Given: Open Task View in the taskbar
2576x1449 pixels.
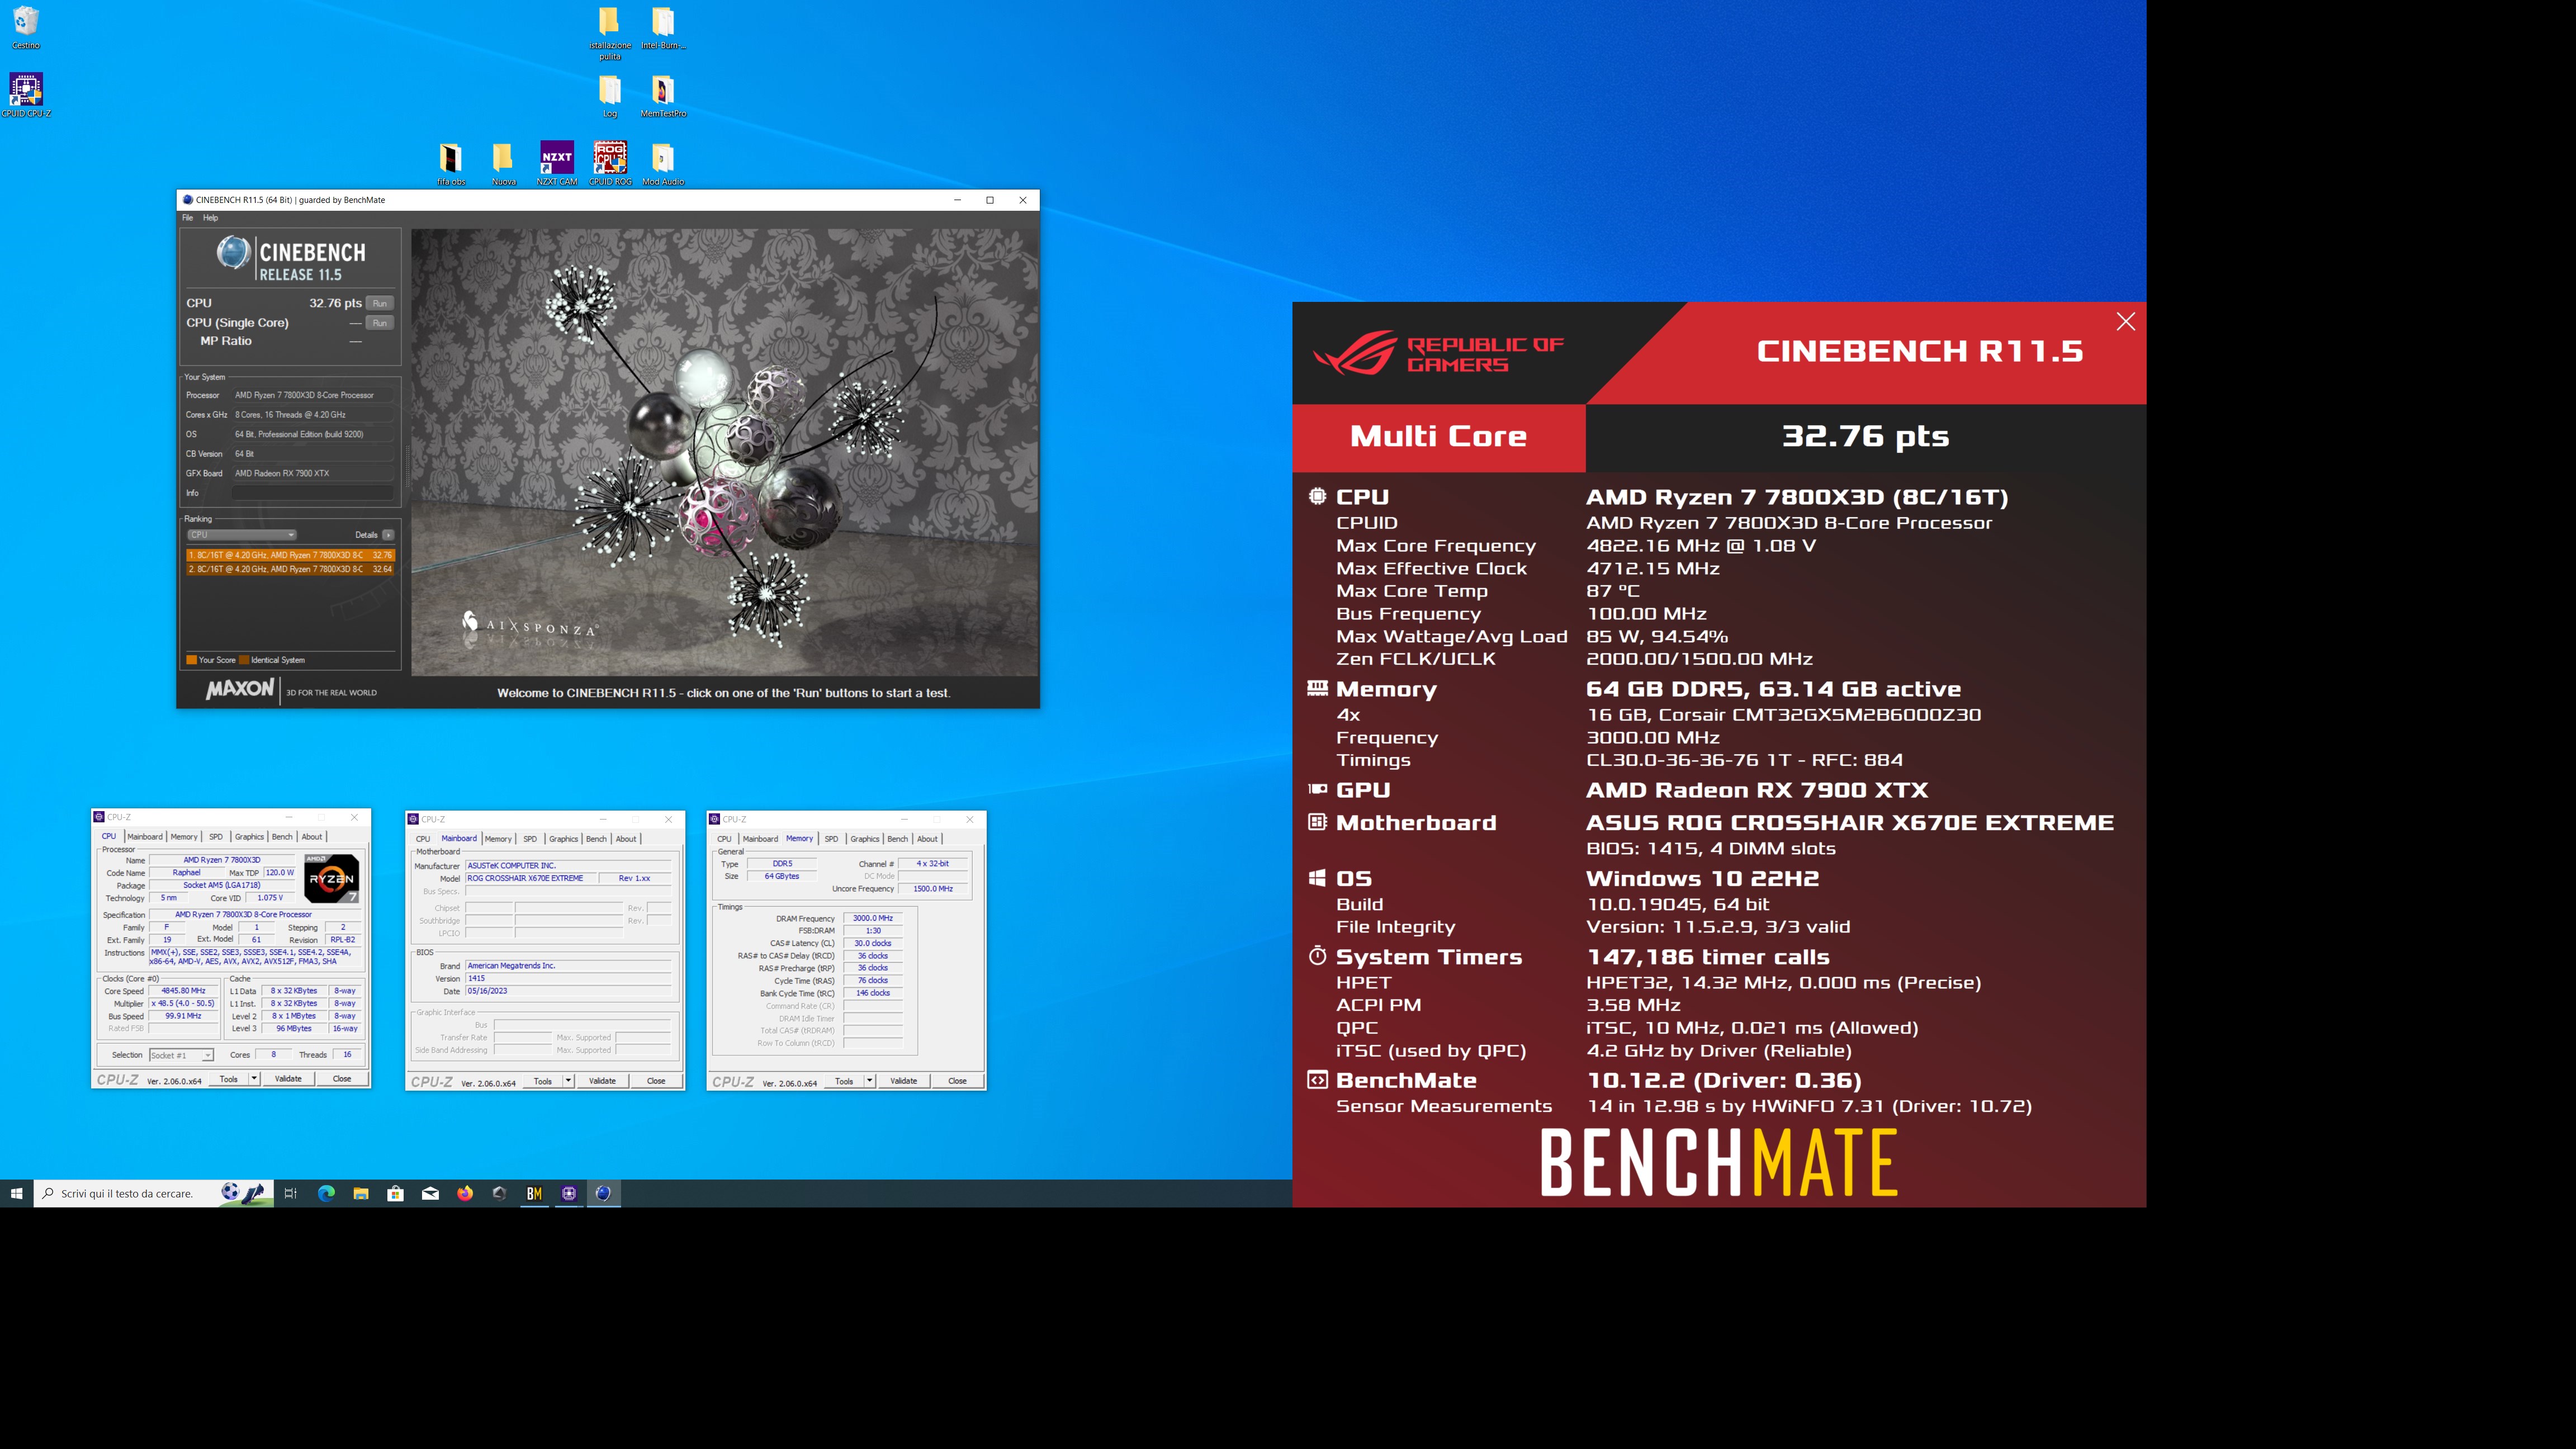Looking at the screenshot, I should (291, 1193).
